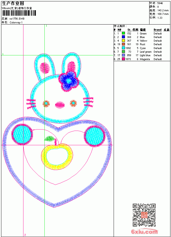
Task: Click the QR code image
Action: coord(144,215)
